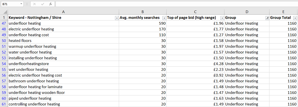Image resolution: width=298 pixels, height=107 pixels.
Task: Click the 'Avg. monthly searches' header cell
Action: 143,18
